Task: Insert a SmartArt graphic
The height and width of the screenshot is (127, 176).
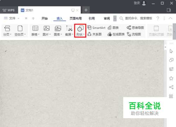Action: click(96, 28)
